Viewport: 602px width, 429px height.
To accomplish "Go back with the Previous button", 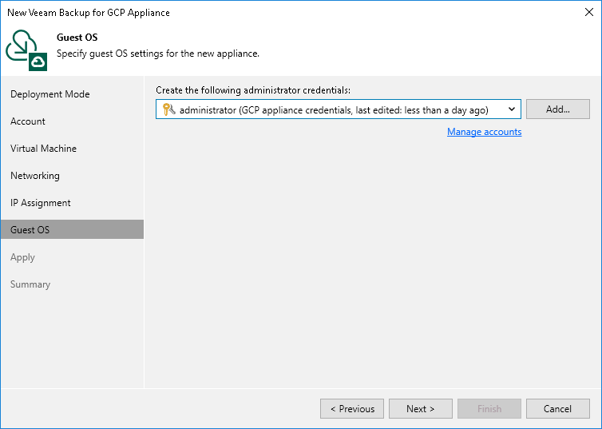I will tap(351, 409).
